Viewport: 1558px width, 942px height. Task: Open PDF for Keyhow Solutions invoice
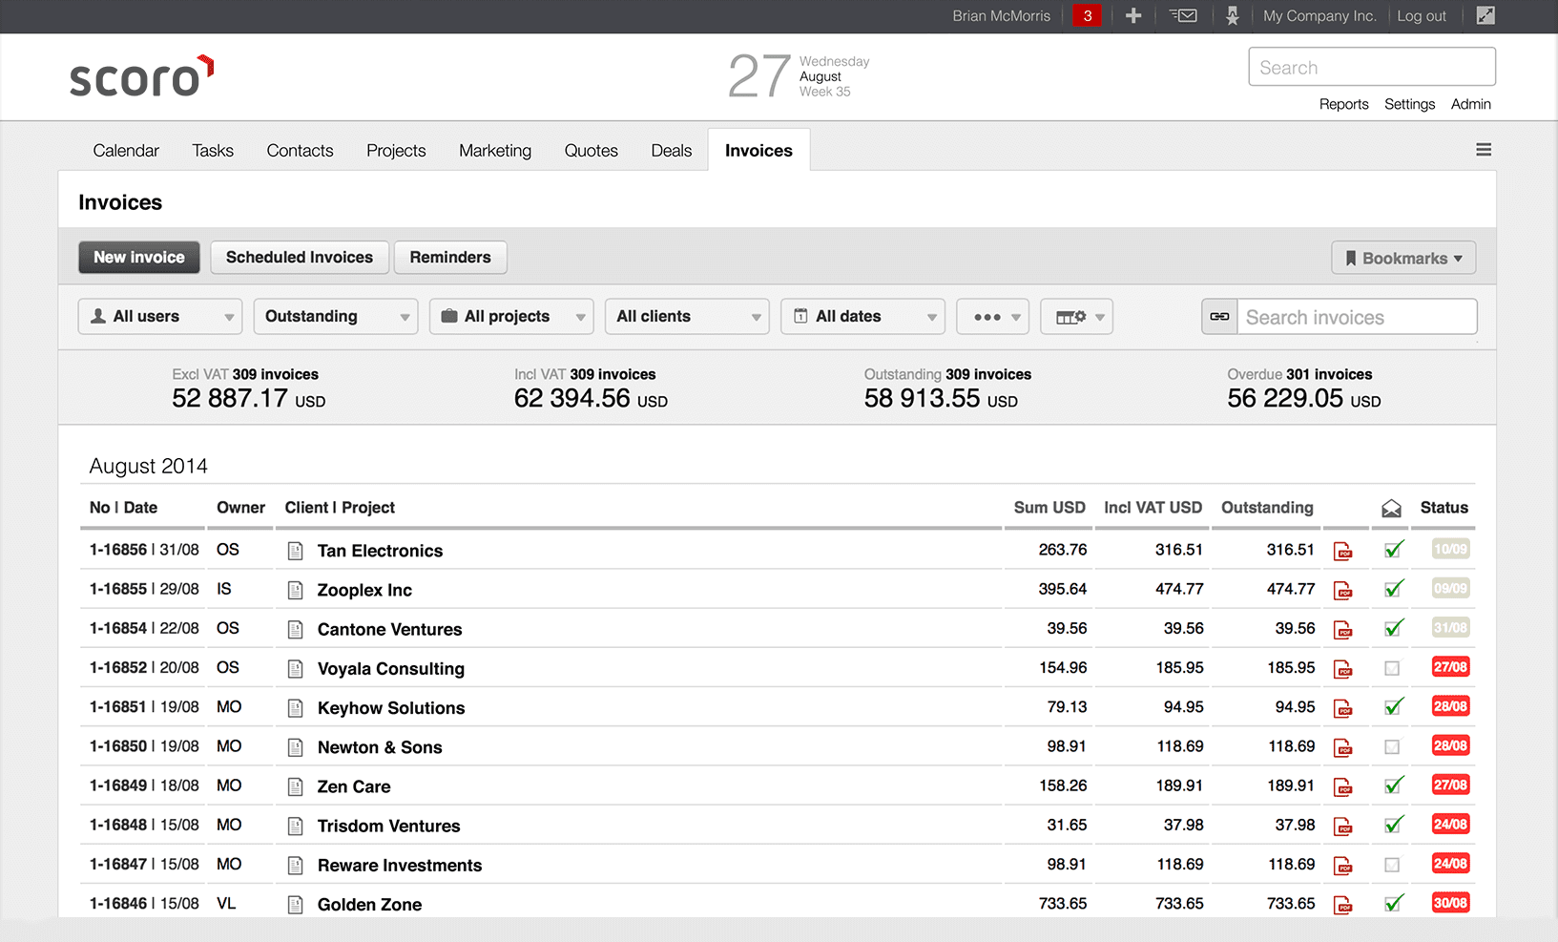1343,707
